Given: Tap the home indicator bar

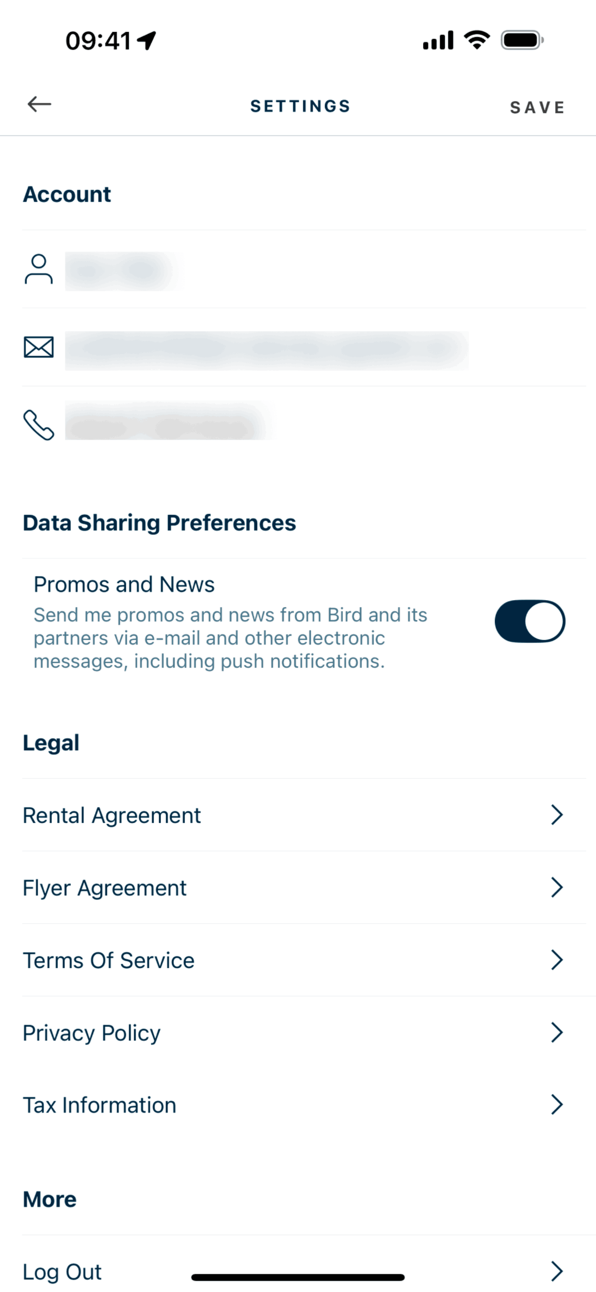Looking at the screenshot, I should click(298, 1278).
